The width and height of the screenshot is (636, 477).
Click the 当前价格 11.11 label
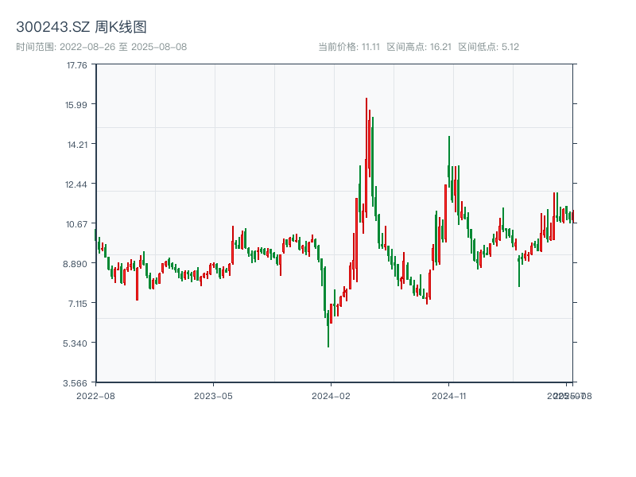(348, 47)
